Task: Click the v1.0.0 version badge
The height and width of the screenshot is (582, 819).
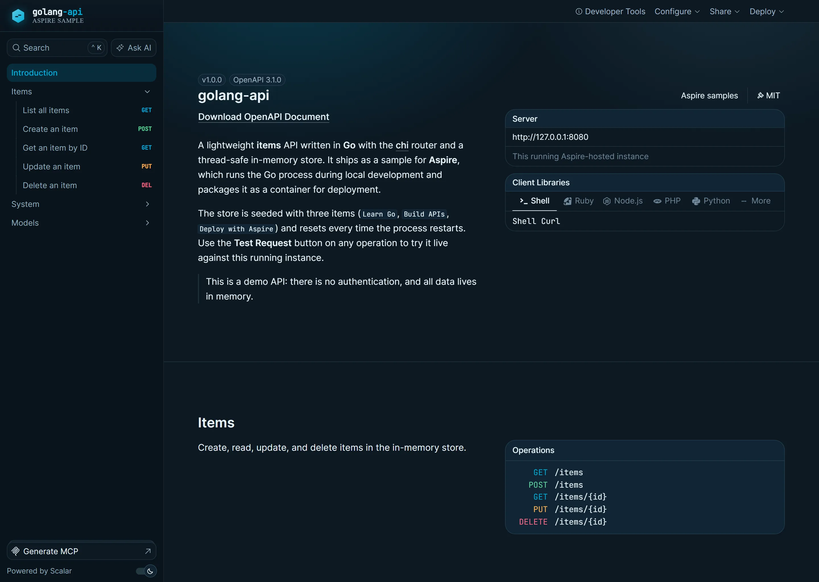Action: [x=212, y=80]
